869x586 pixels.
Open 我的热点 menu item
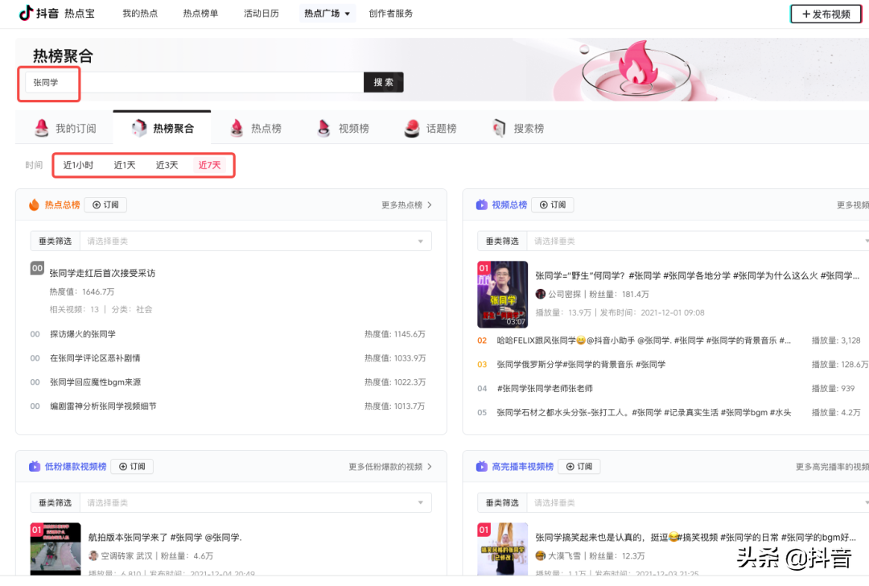(x=140, y=14)
